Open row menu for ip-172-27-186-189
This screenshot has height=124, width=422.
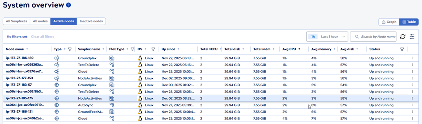pos(412,58)
